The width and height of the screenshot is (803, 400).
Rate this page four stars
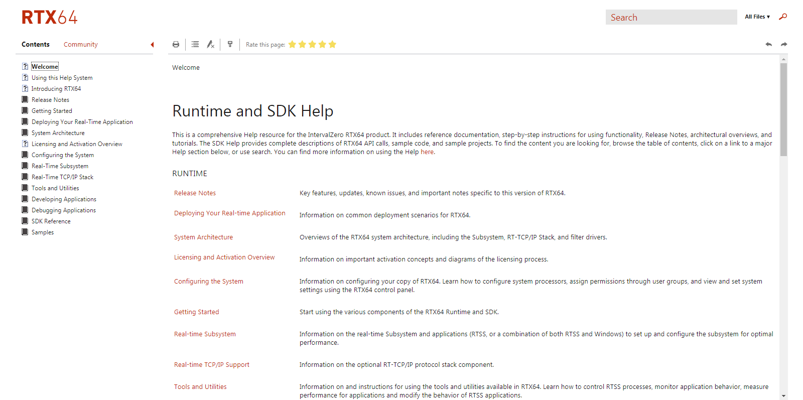coord(322,45)
